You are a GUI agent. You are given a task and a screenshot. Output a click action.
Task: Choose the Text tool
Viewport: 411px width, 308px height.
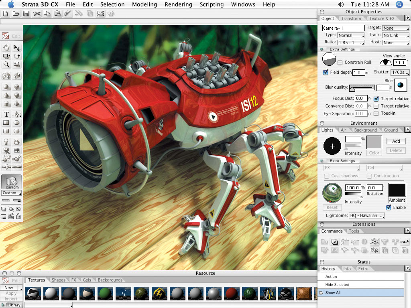(x=6, y=115)
